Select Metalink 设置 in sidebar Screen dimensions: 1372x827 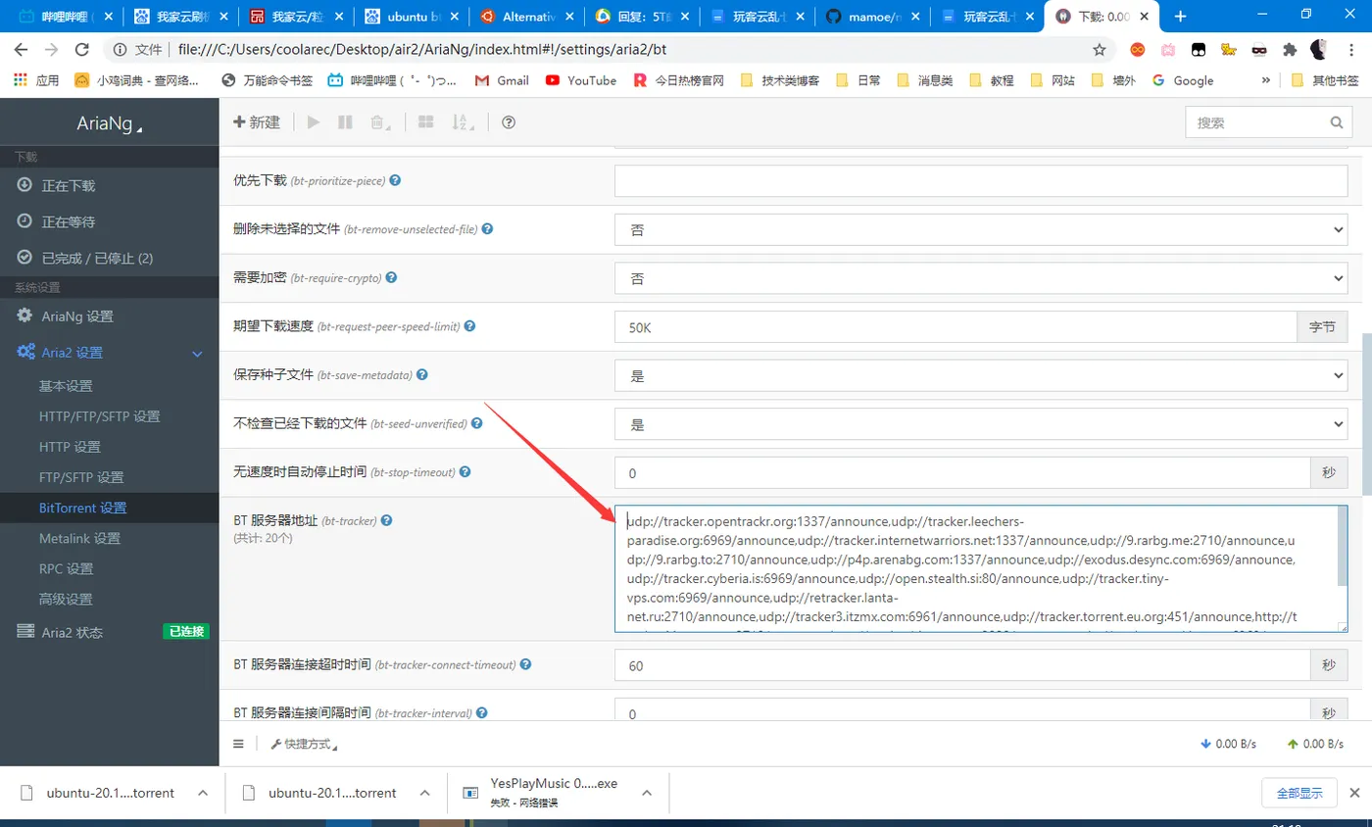click(x=79, y=538)
